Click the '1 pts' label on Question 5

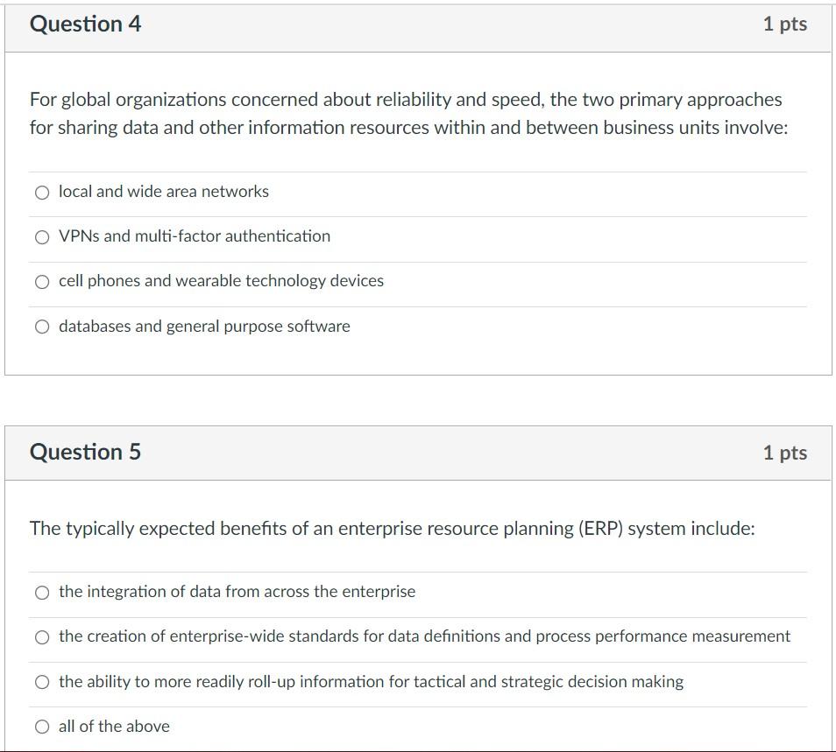pos(786,453)
